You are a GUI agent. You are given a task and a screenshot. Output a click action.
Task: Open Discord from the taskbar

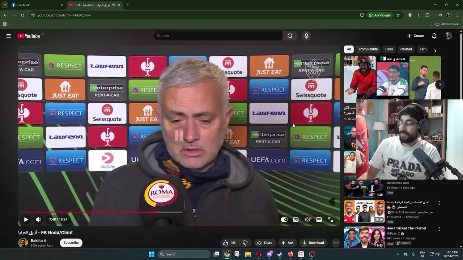[x=269, y=254]
